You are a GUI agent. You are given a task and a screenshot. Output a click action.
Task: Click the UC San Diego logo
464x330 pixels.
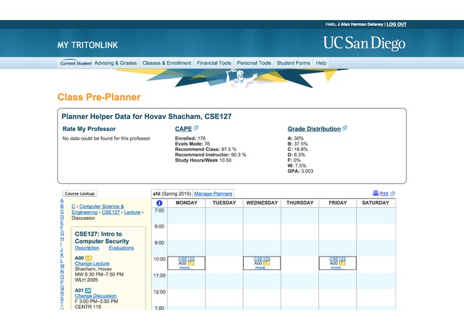(x=365, y=43)
